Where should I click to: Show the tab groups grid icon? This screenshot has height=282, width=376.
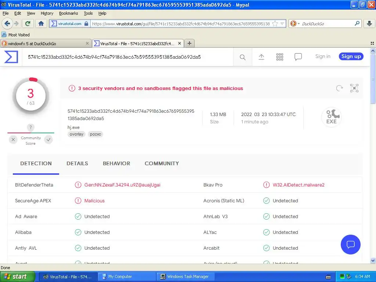(x=372, y=43)
